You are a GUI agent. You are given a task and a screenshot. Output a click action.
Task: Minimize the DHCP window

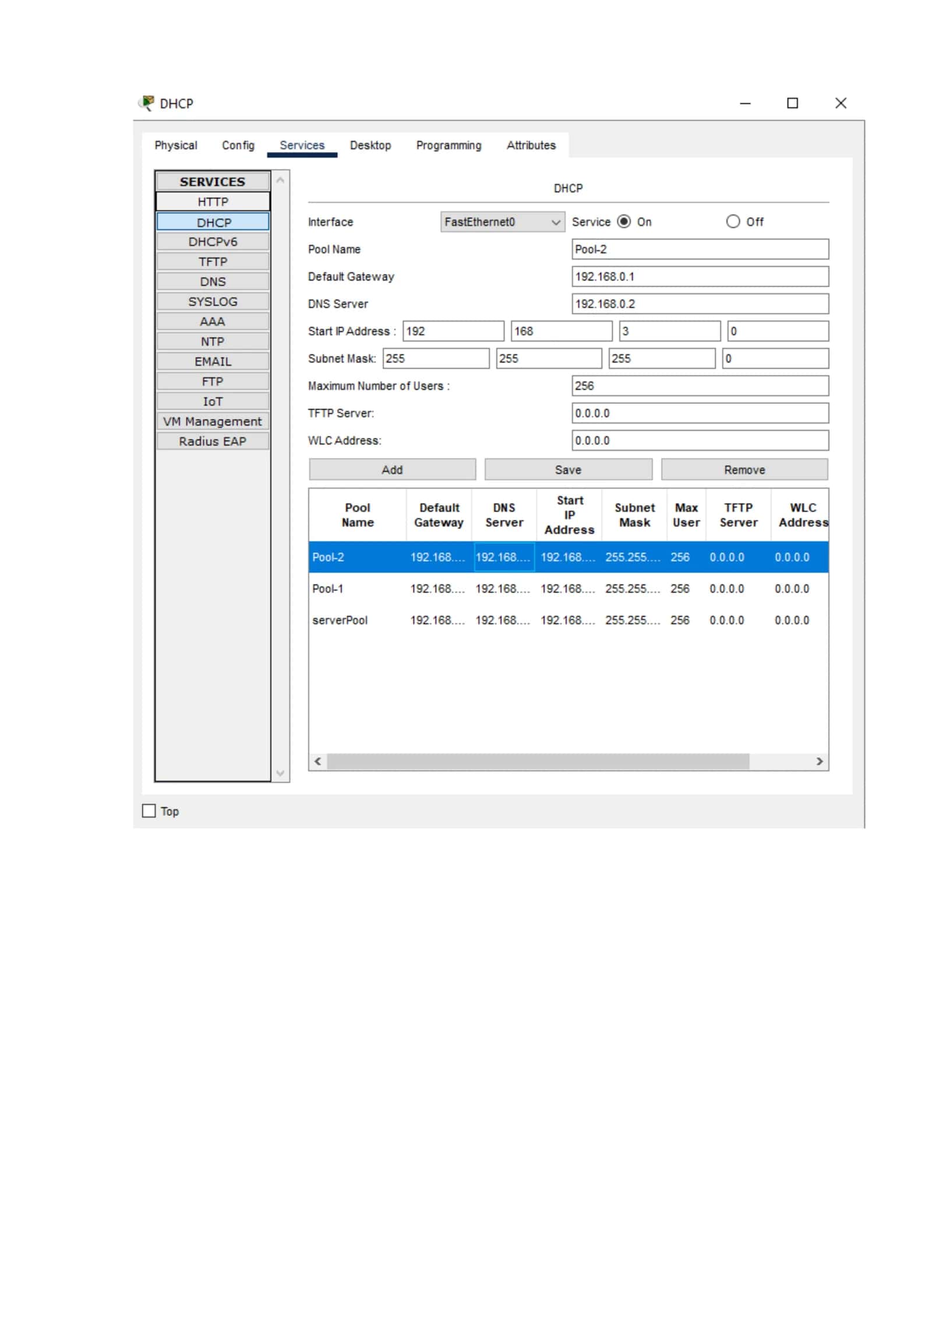(x=745, y=103)
